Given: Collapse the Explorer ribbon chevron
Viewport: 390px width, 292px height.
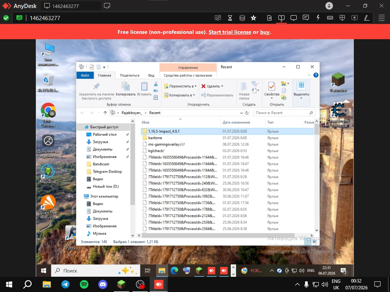Looking at the screenshot, I should (309, 75).
